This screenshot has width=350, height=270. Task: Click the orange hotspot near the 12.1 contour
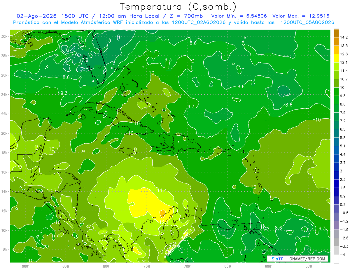(162, 214)
